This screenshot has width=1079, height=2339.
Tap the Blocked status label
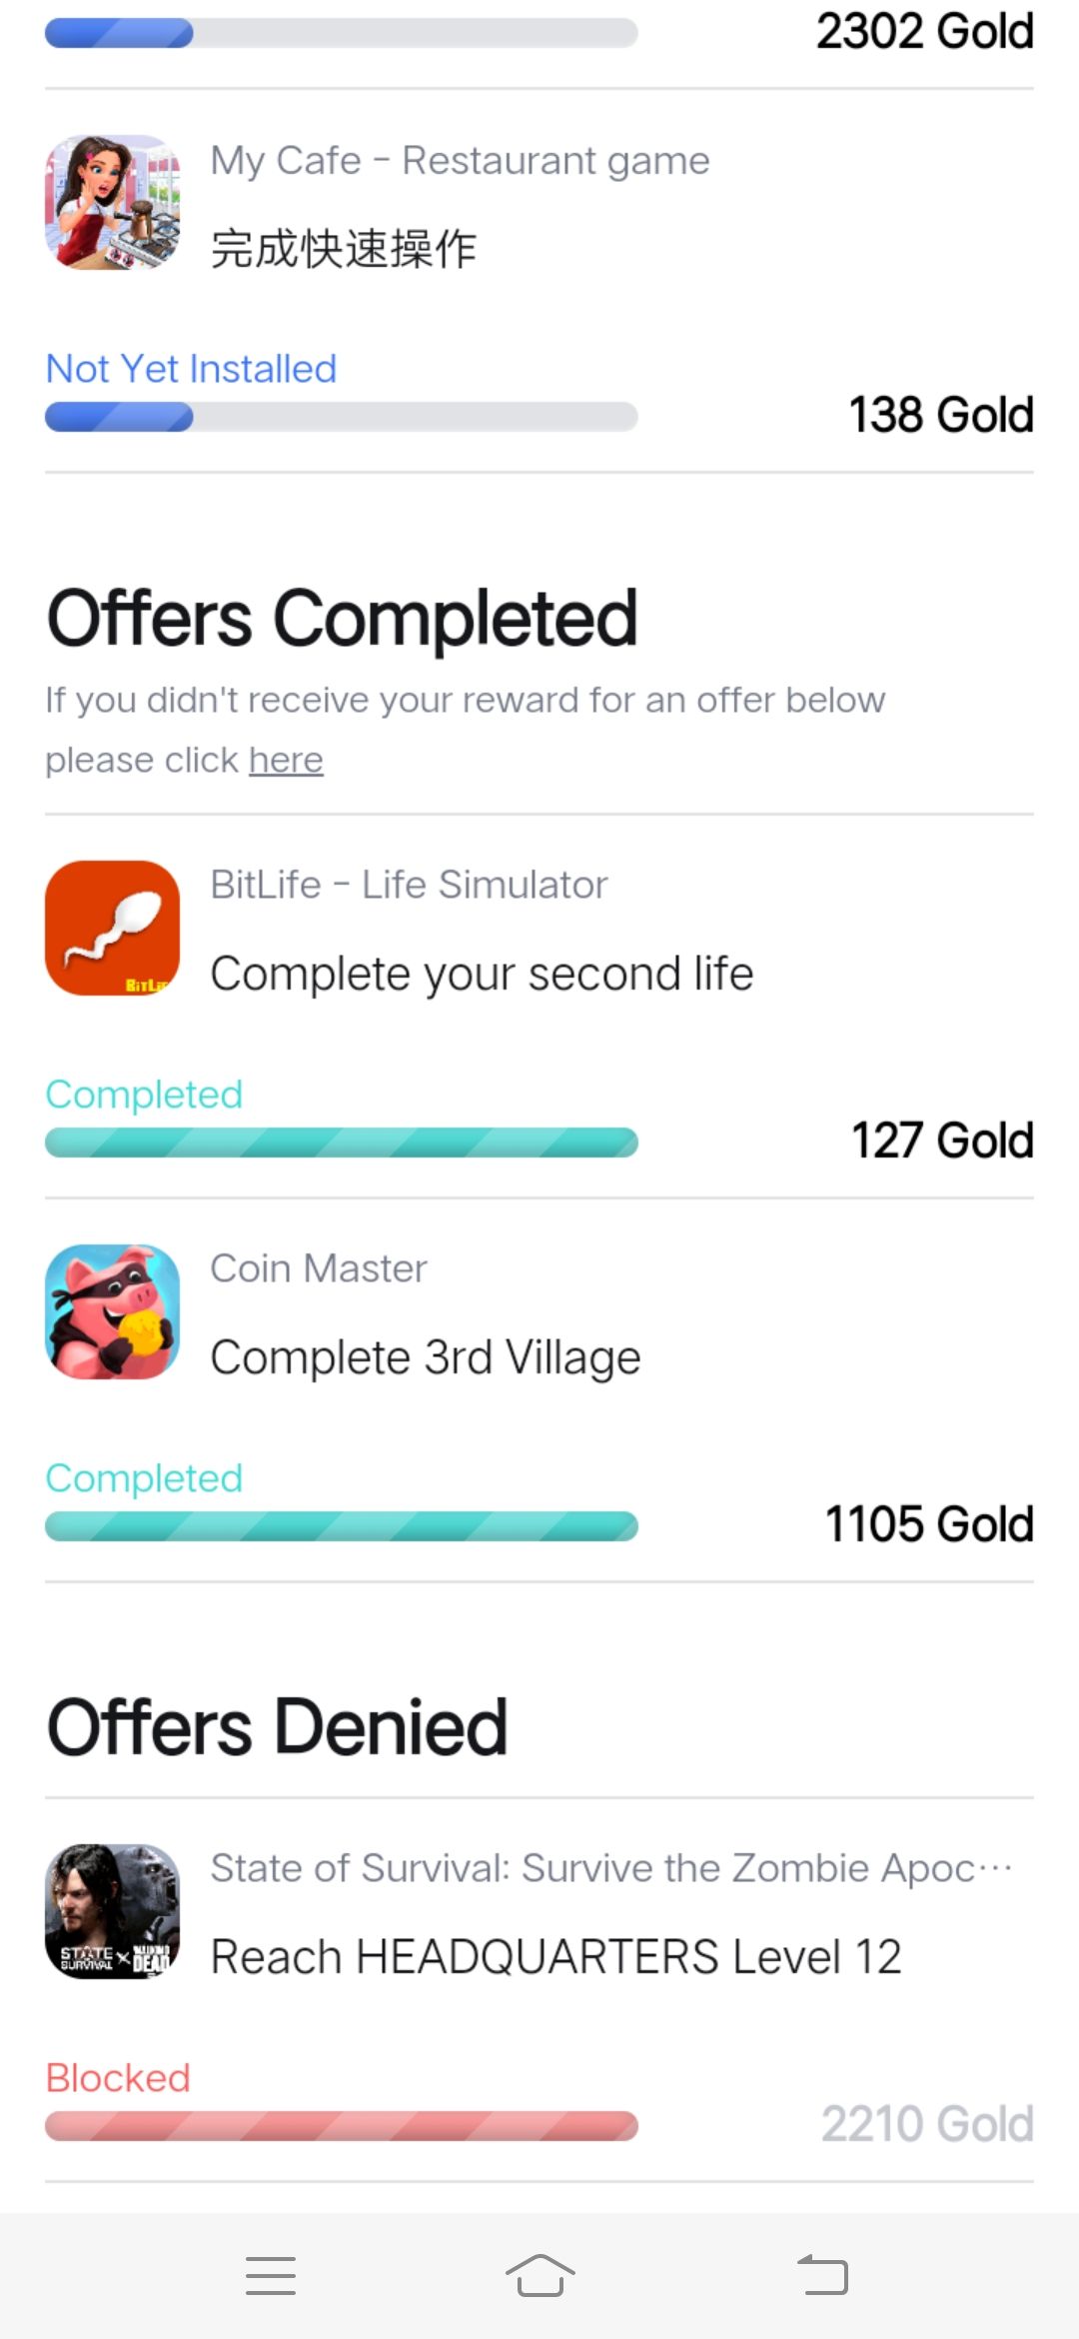coord(118,2078)
